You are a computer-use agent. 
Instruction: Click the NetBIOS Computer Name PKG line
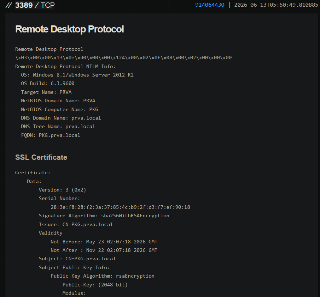pos(59,109)
